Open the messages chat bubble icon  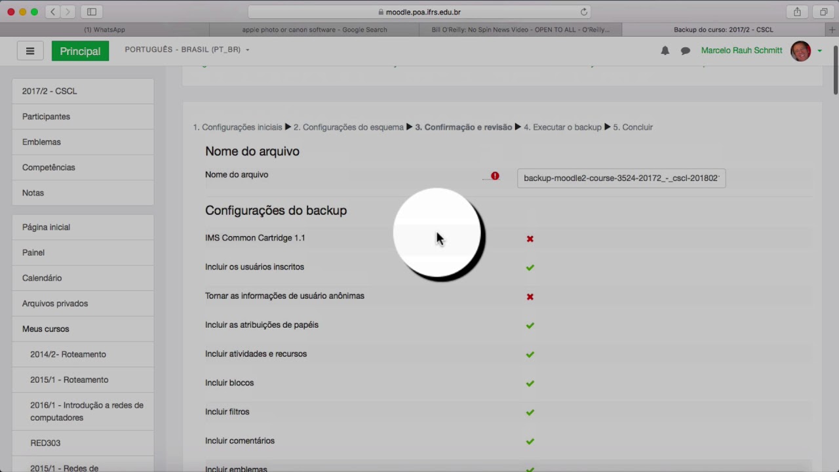point(685,50)
